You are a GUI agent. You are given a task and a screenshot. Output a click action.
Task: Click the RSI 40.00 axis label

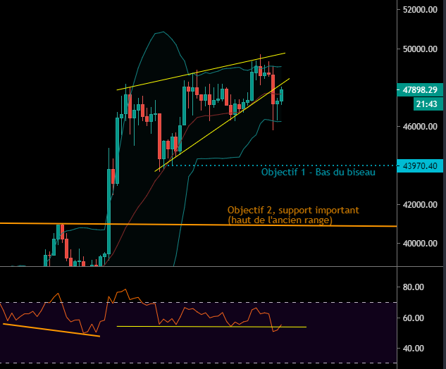click(414, 349)
